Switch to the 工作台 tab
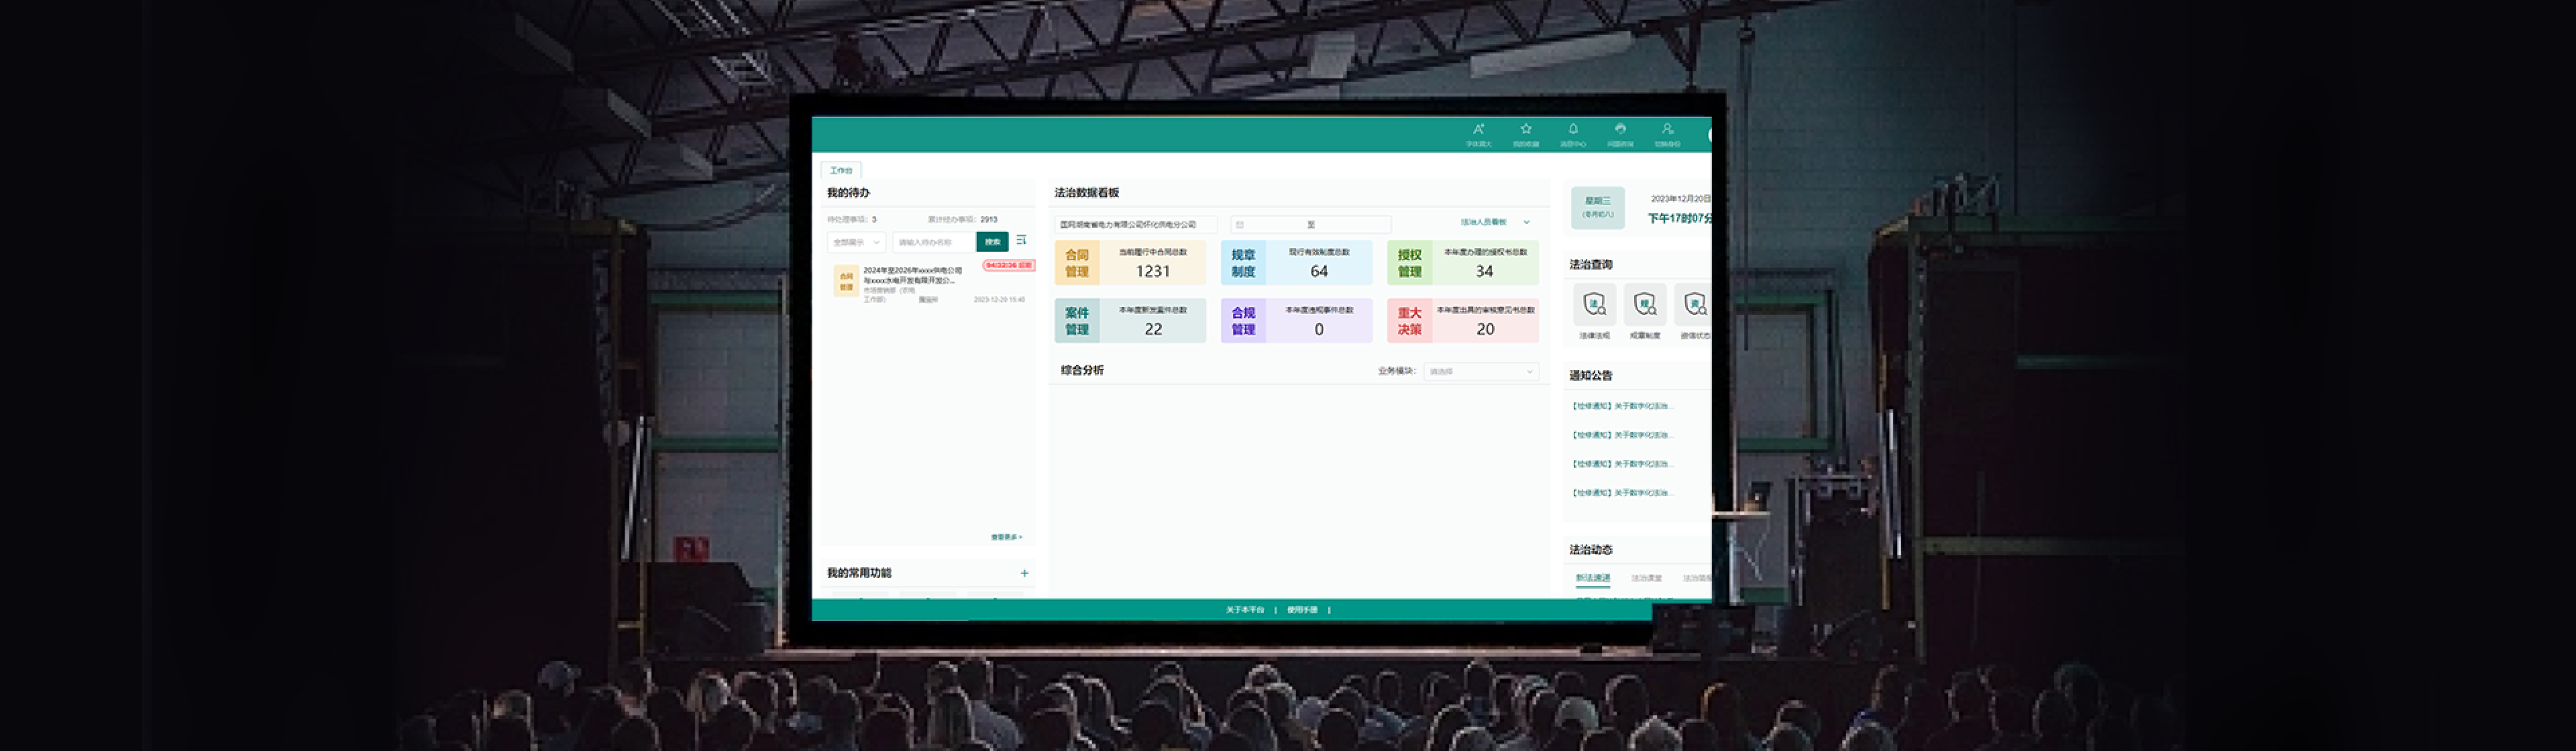 pyautogui.click(x=841, y=170)
